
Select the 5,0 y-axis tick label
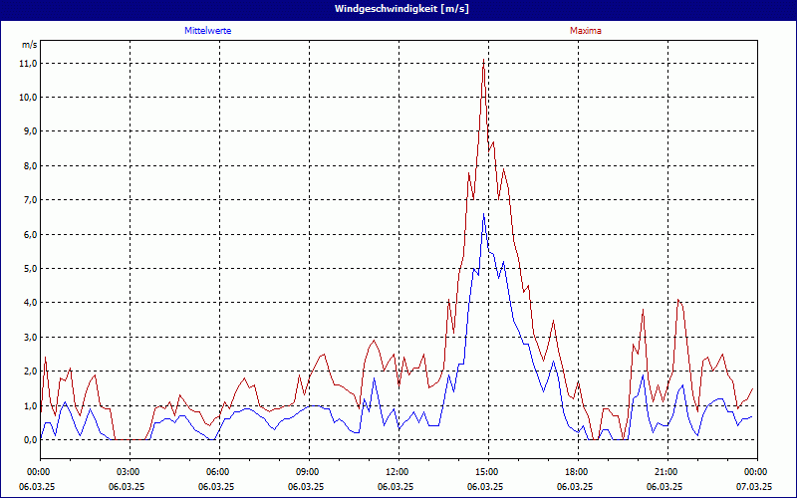29,269
